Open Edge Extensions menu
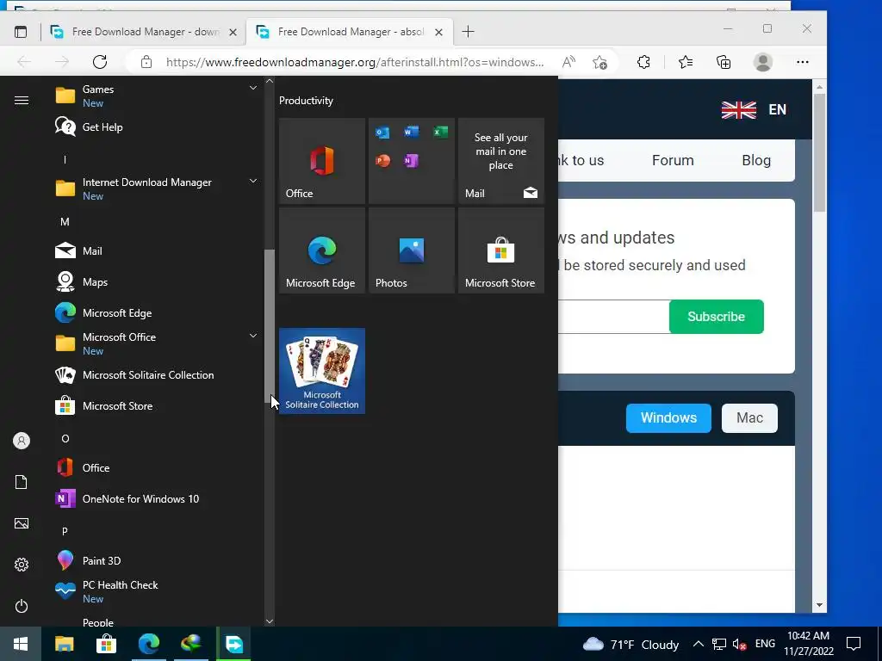 (x=643, y=62)
